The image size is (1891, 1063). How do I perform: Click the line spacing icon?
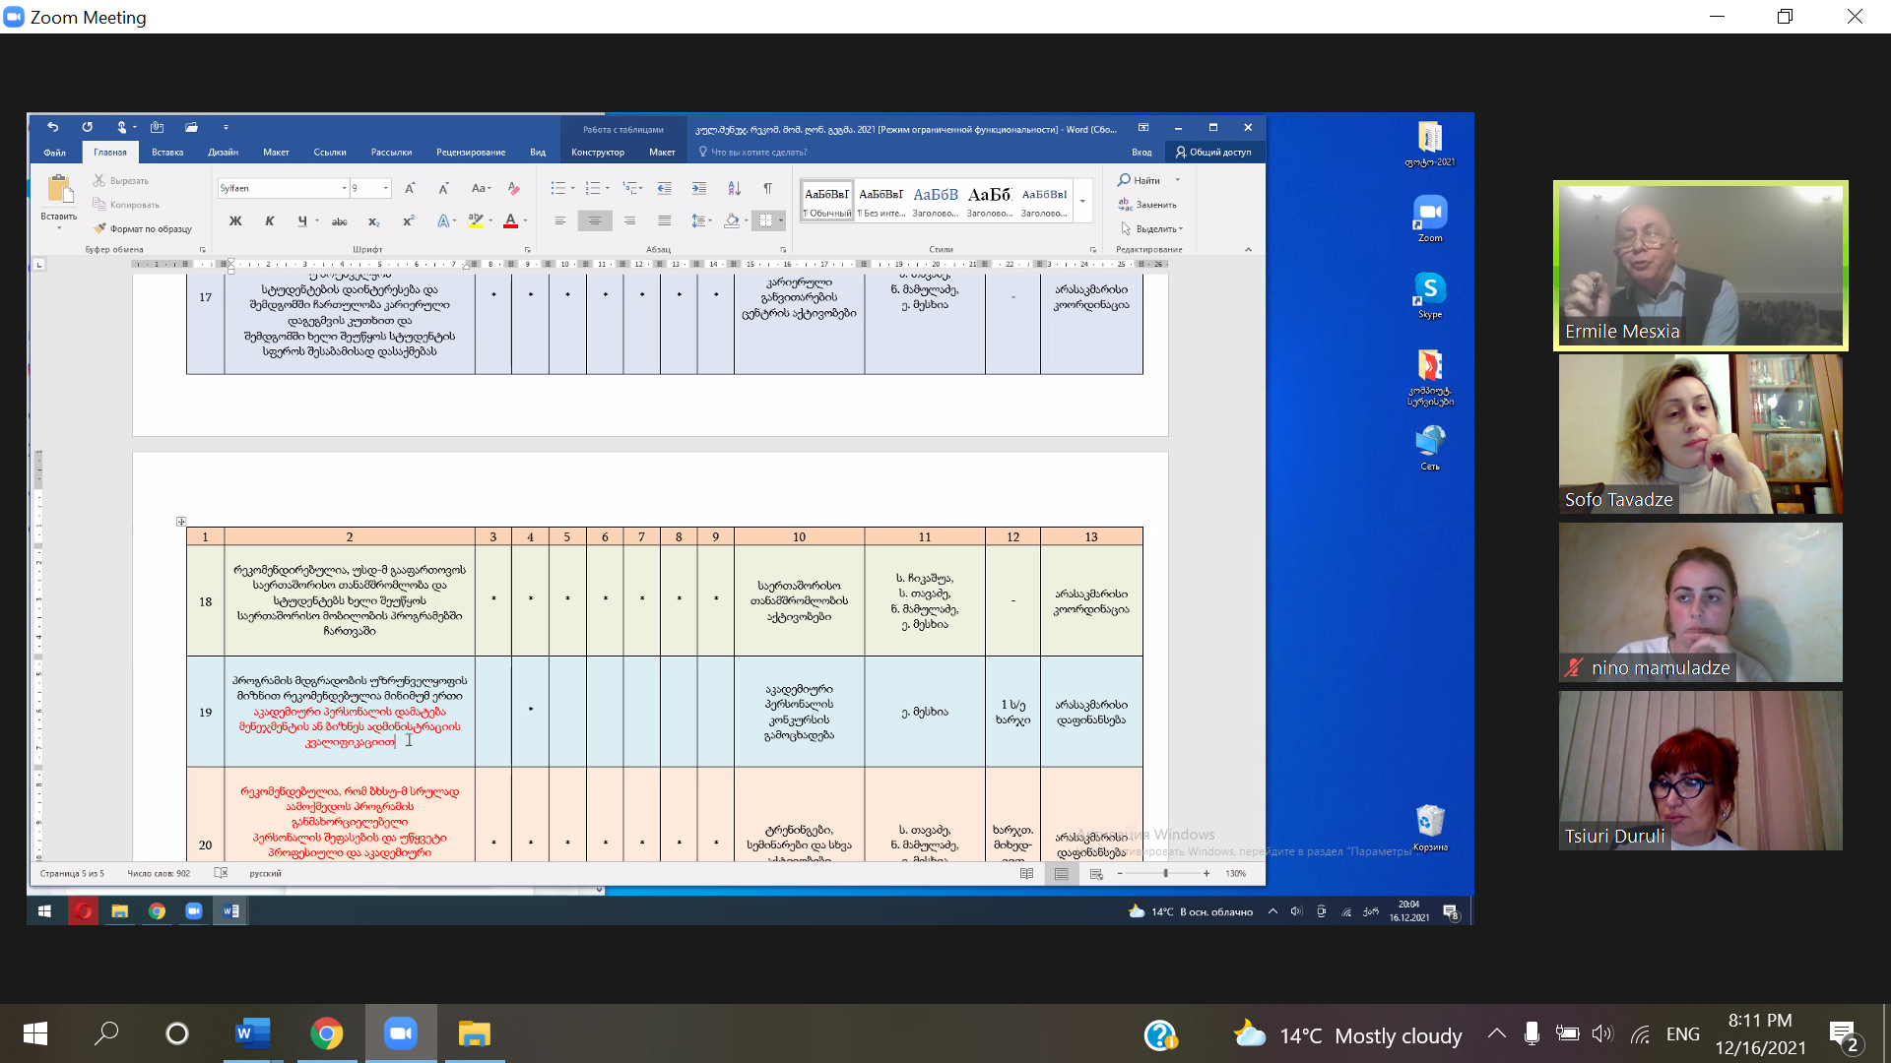tap(698, 221)
